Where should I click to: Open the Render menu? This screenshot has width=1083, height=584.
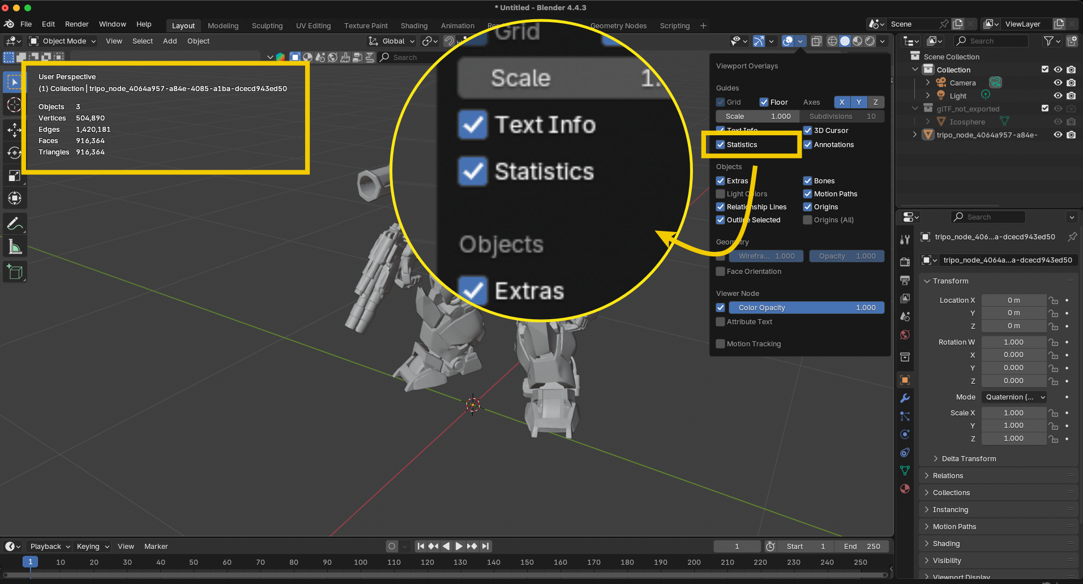click(x=76, y=24)
